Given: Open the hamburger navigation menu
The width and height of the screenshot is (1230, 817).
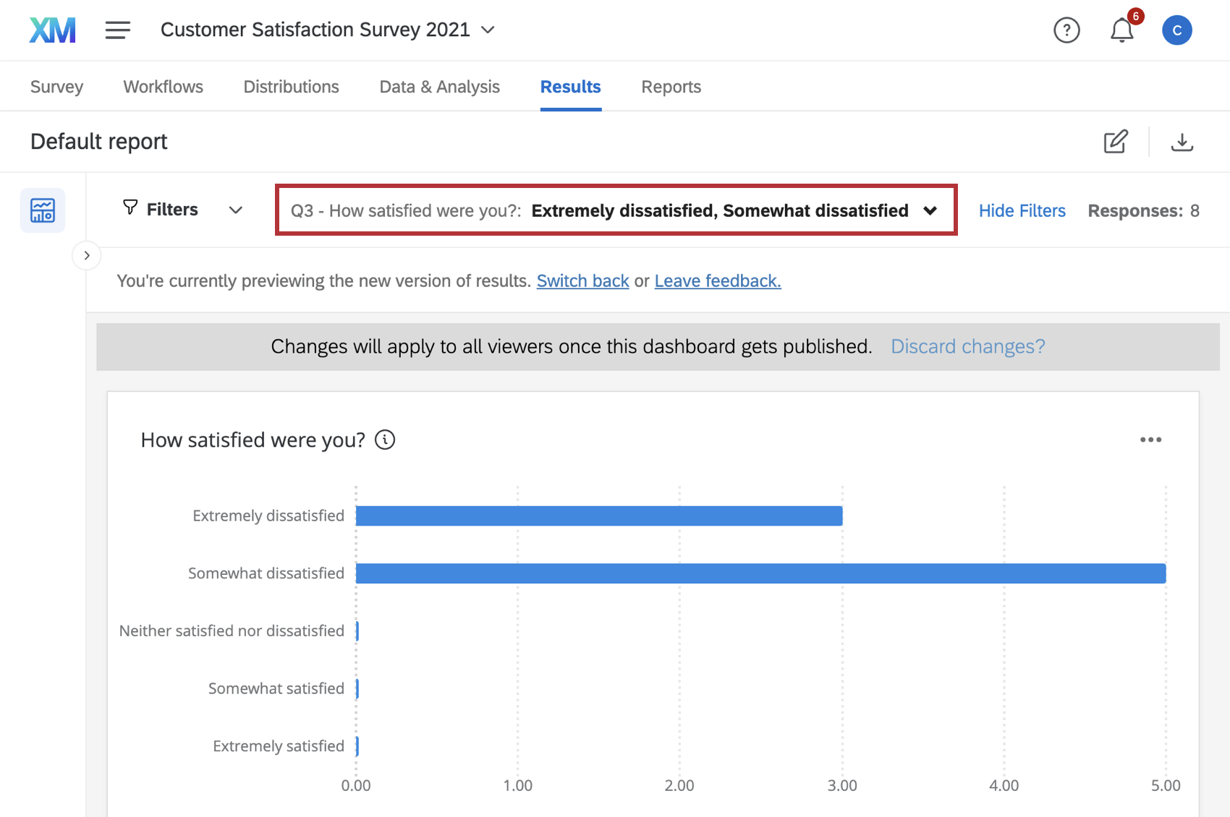Looking at the screenshot, I should click(117, 30).
